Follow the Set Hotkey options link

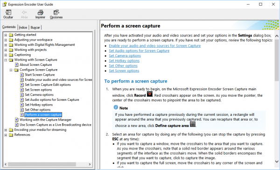(124, 61)
